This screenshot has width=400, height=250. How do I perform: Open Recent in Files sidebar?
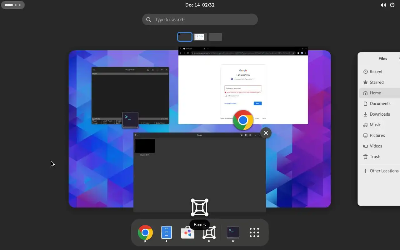coord(376,72)
